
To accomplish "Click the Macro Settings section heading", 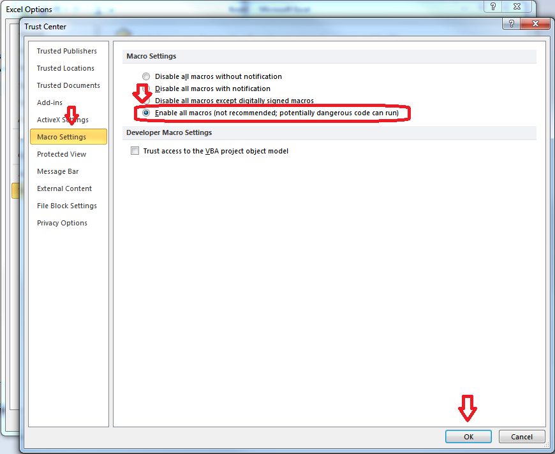I will pos(151,56).
